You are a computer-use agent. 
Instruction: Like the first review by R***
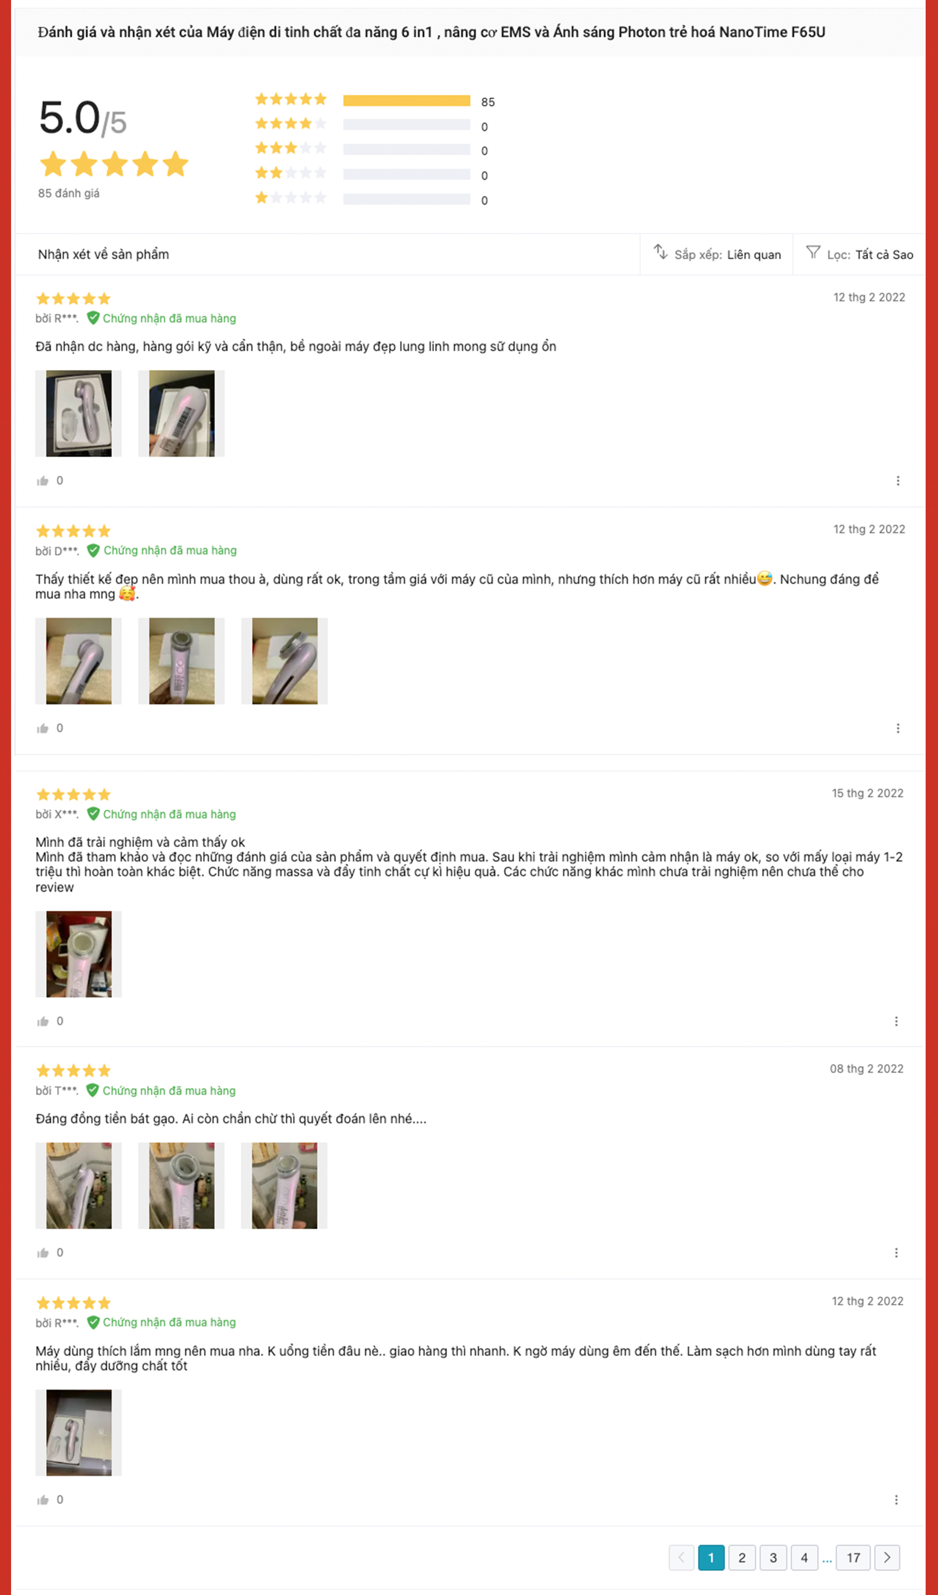(x=42, y=481)
